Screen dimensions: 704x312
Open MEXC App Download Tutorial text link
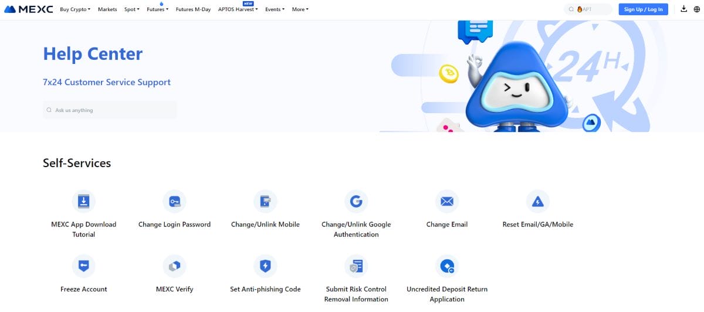(84, 229)
